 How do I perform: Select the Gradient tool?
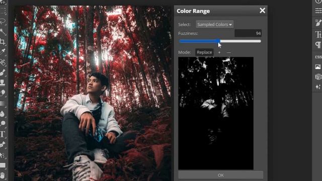3,103
